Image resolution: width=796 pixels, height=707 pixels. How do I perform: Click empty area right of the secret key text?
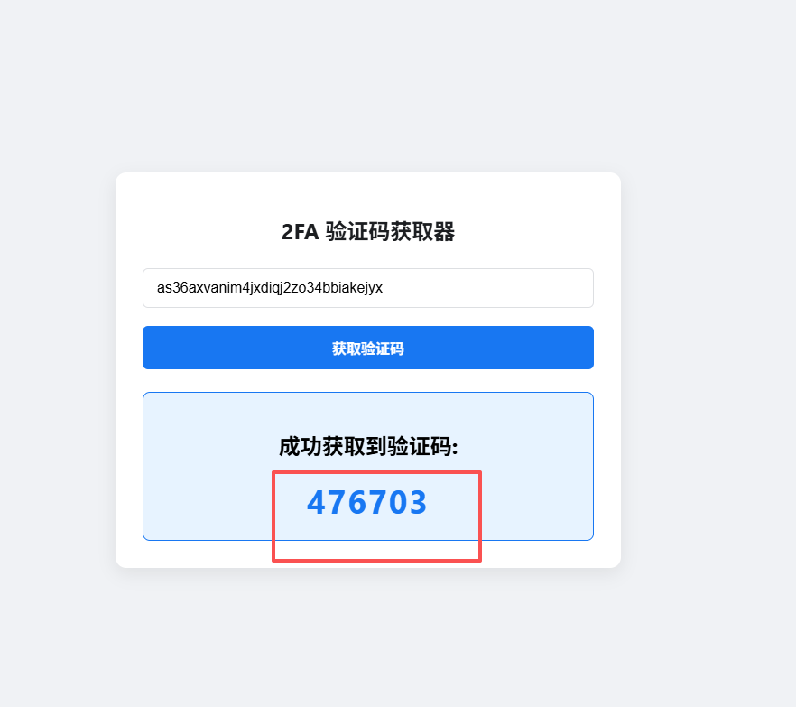click(x=487, y=288)
